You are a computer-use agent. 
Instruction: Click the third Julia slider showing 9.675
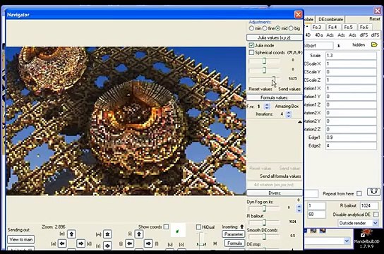(264, 79)
